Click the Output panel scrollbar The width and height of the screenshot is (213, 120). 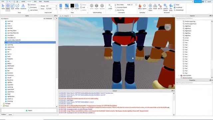click(174, 104)
